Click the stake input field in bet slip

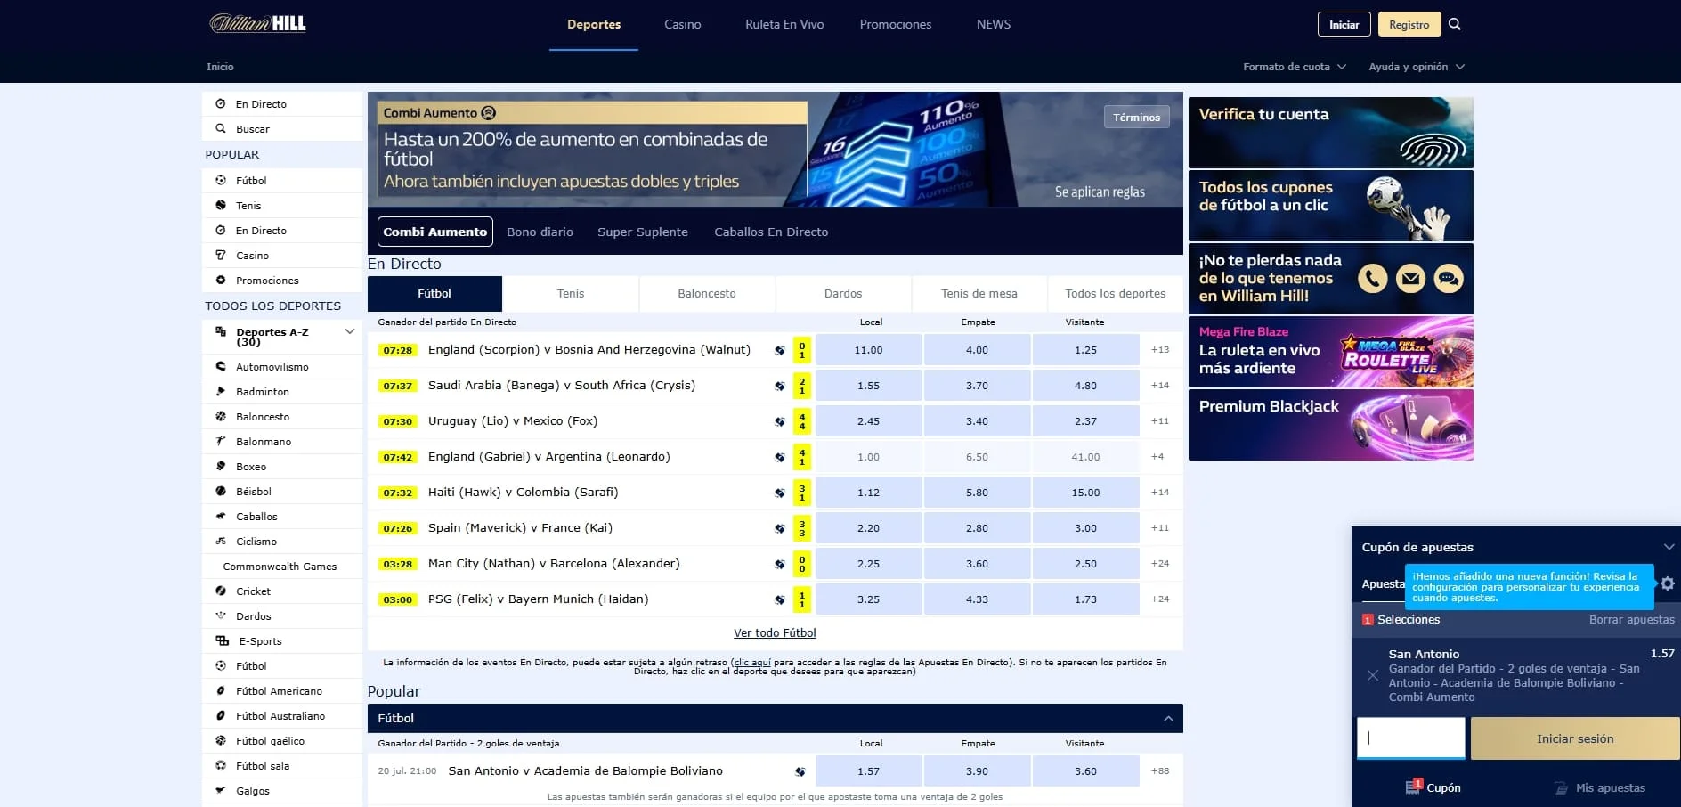(x=1411, y=738)
